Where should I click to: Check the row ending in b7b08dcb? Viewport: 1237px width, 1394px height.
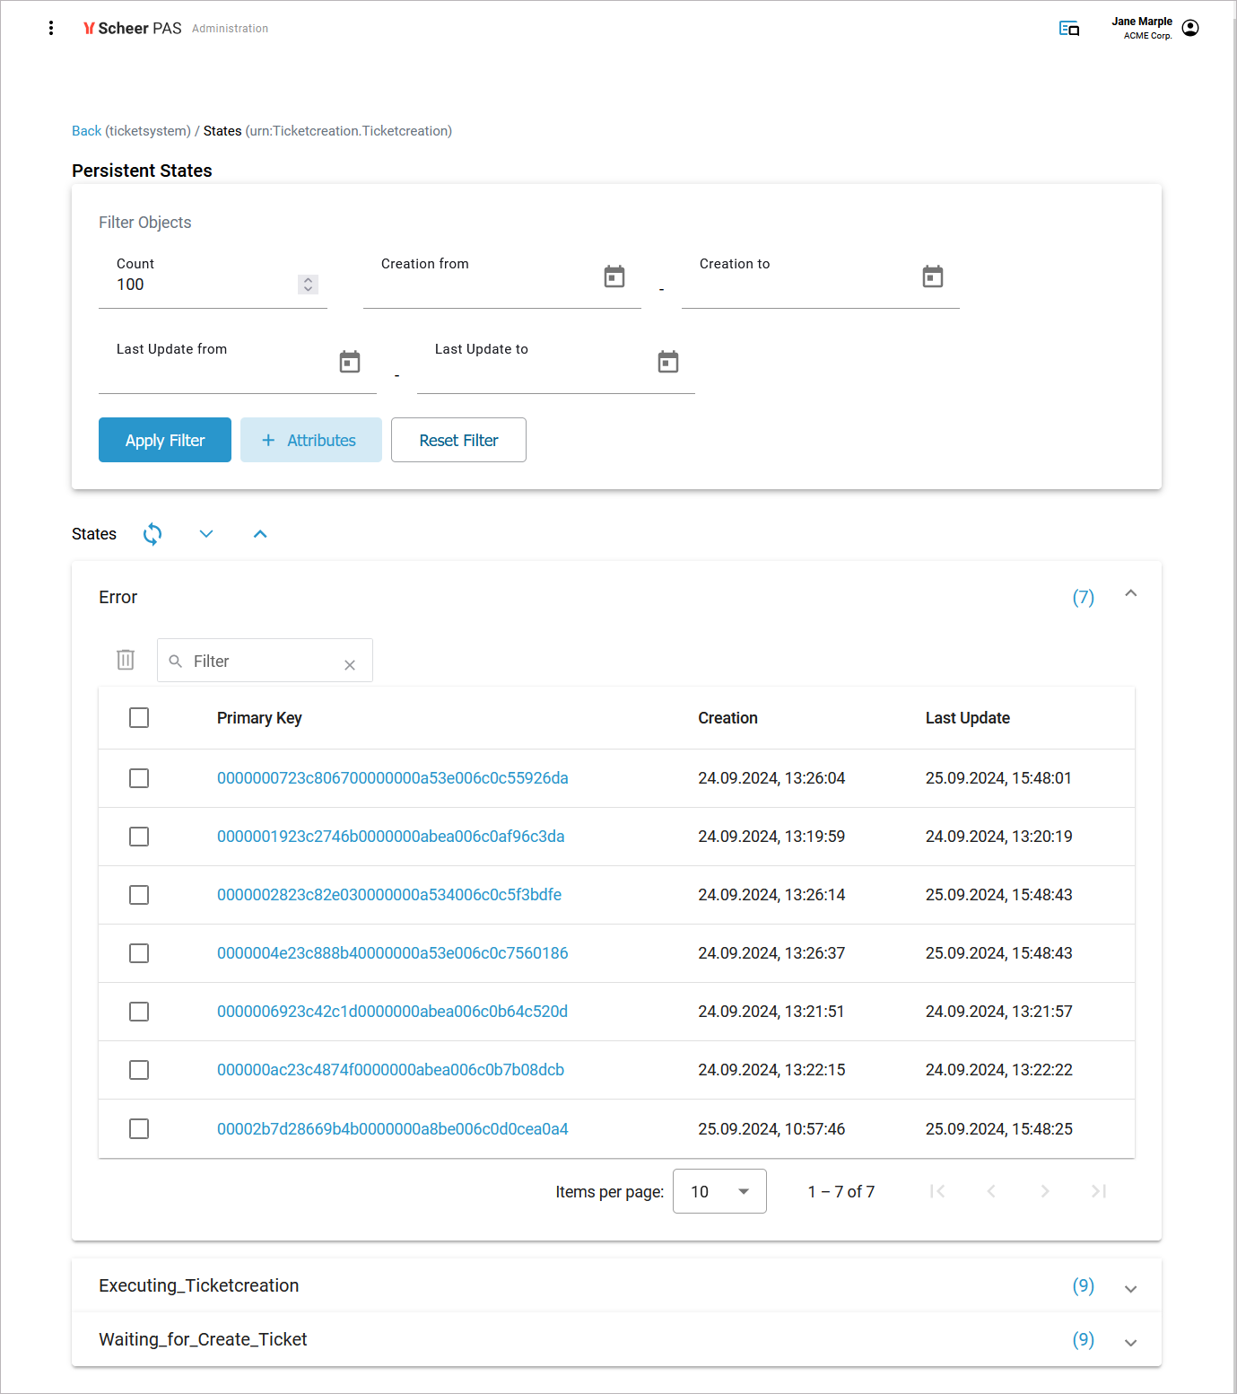139,1070
